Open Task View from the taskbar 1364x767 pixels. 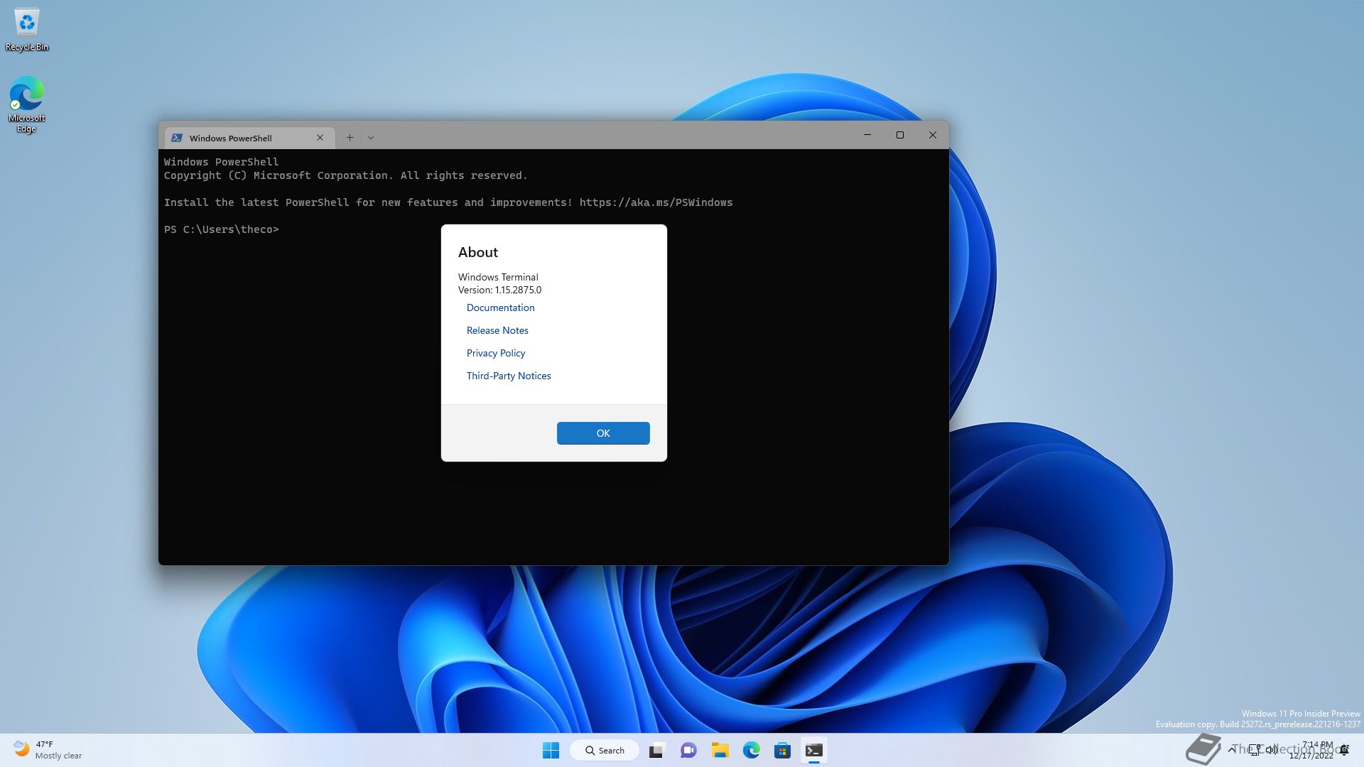[657, 750]
